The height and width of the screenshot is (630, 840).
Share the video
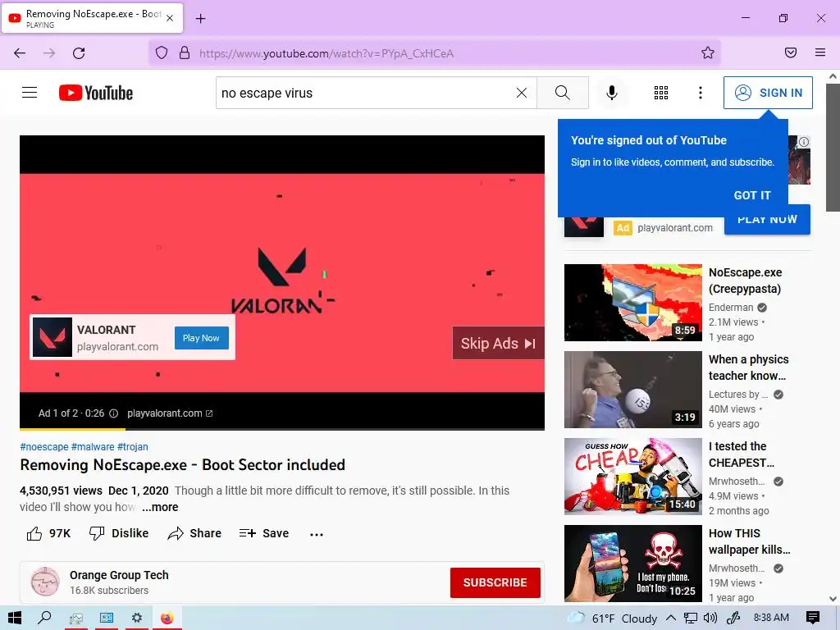194,533
